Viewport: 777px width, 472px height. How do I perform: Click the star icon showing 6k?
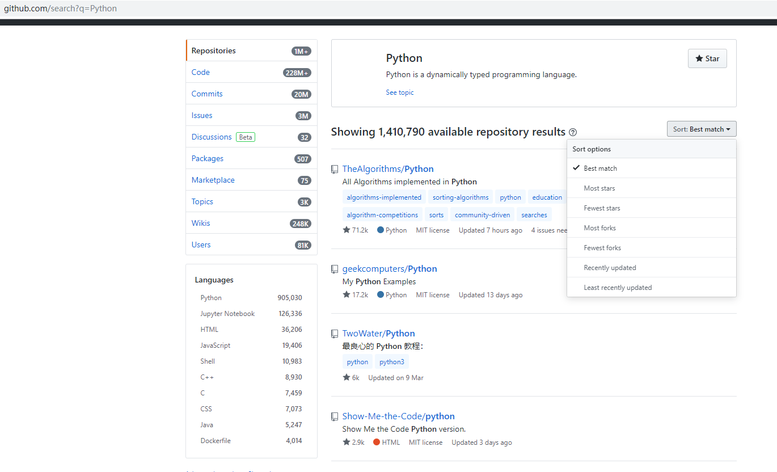[x=346, y=377]
